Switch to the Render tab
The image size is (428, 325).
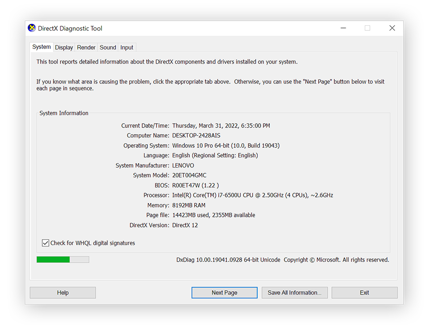point(86,47)
